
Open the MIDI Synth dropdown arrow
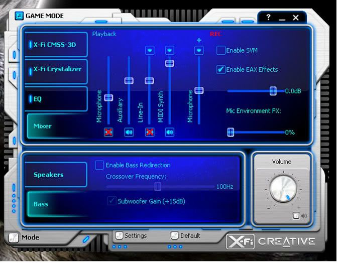click(170, 51)
